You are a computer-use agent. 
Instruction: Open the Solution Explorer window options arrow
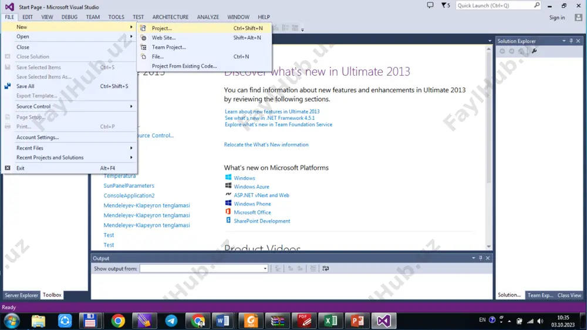pyautogui.click(x=564, y=41)
